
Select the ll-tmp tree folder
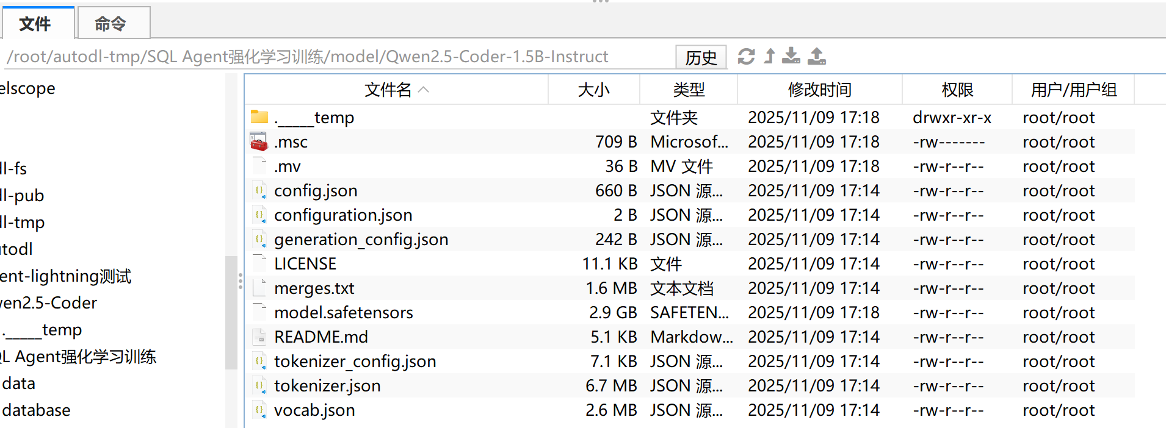click(x=22, y=222)
